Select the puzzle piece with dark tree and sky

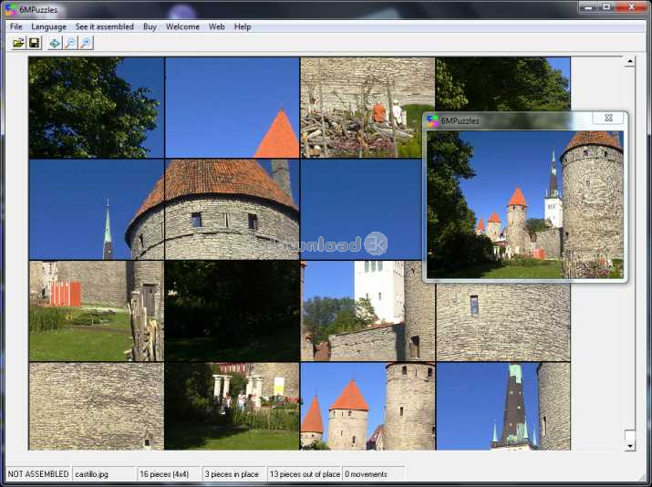(97, 108)
